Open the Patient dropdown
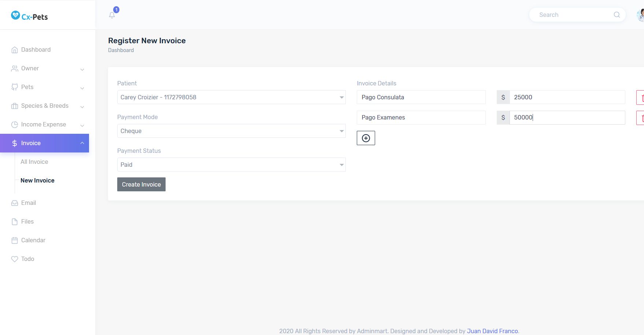644x335 pixels. click(231, 97)
